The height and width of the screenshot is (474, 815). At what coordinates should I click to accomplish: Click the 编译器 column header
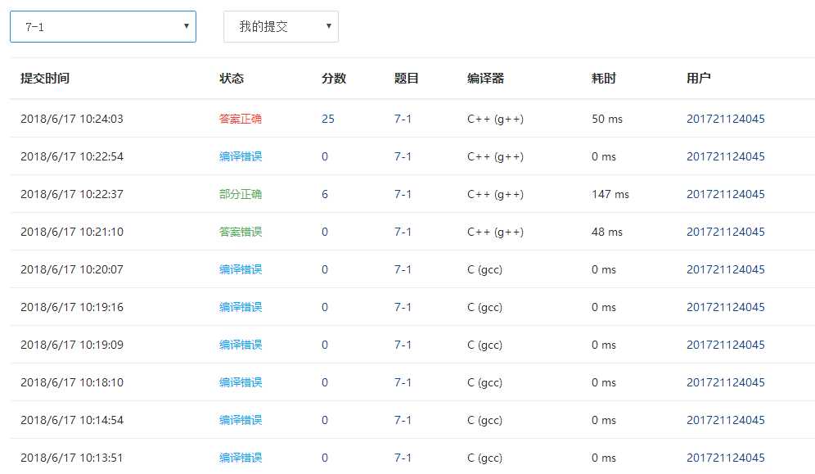477,79
